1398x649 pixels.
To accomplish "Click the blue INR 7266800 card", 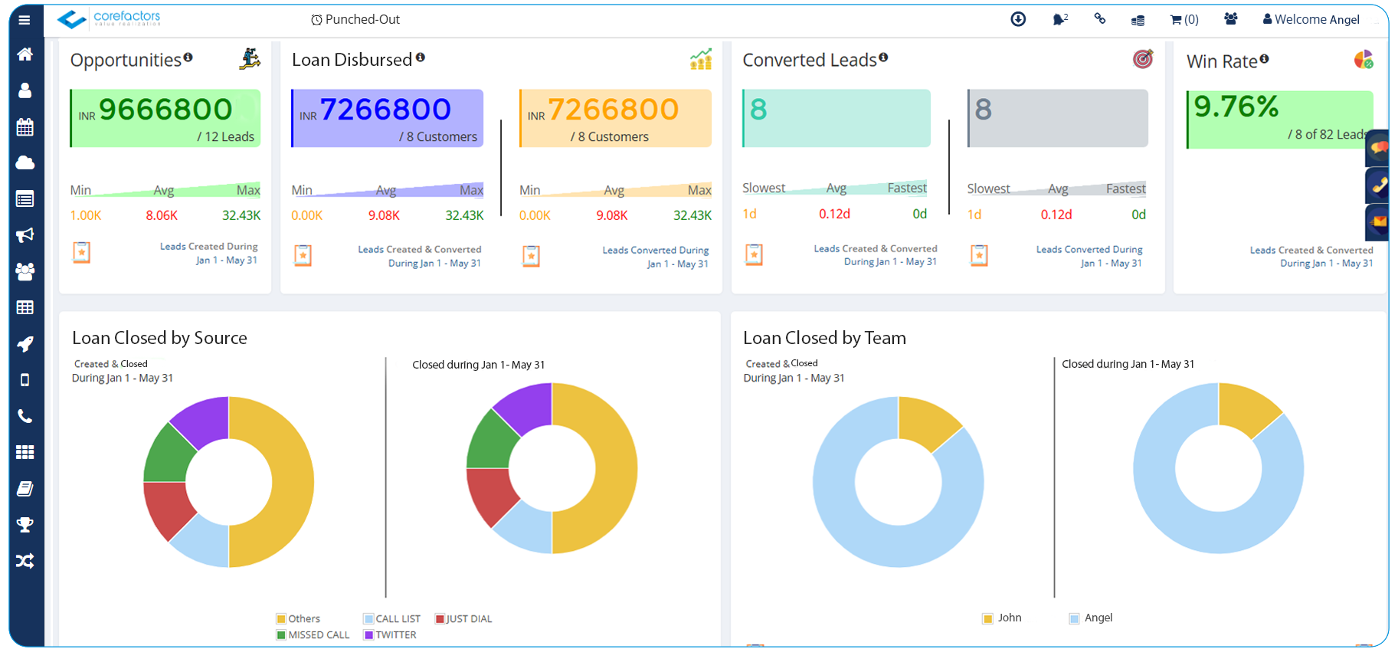I will 387,118.
